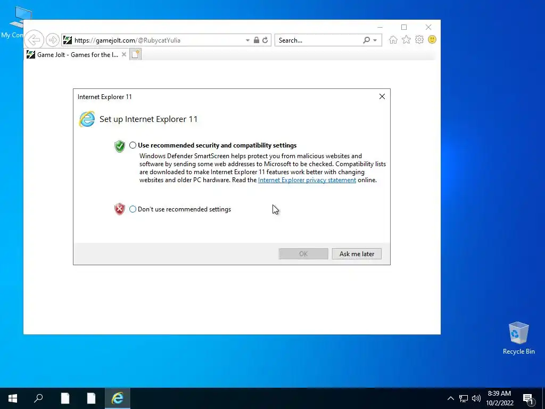Refresh the page with the reload icon

pos(265,40)
